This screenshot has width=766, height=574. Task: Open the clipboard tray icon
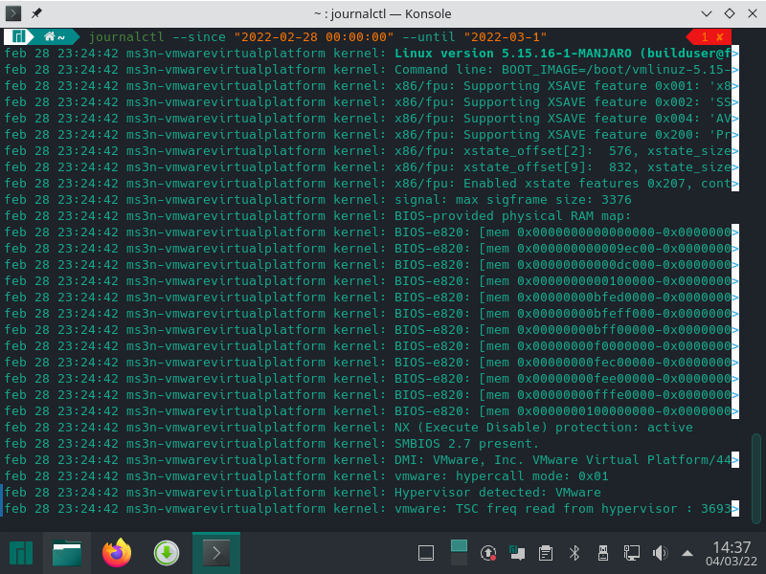tap(546, 553)
